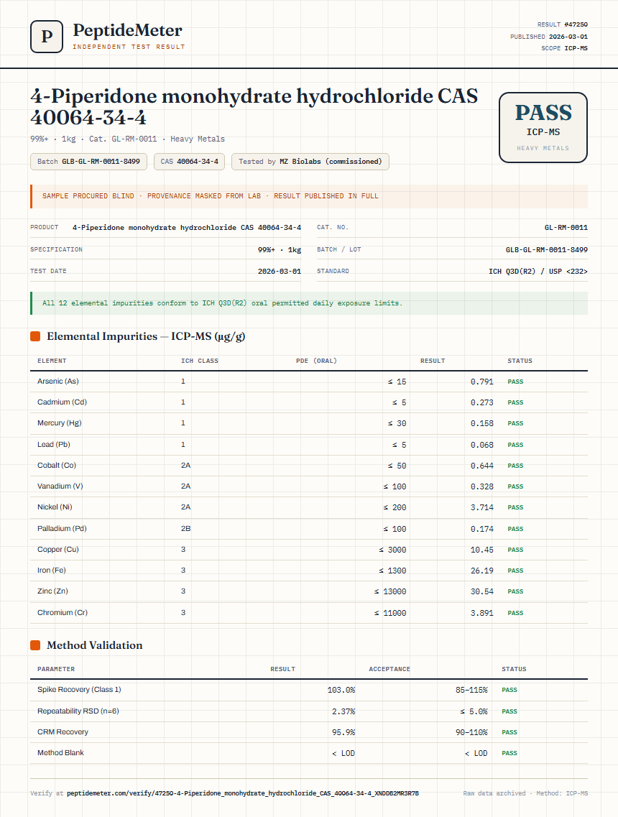This screenshot has height=817, width=618.
Task: Select the Cobalt (Co) row
Action: pos(309,466)
